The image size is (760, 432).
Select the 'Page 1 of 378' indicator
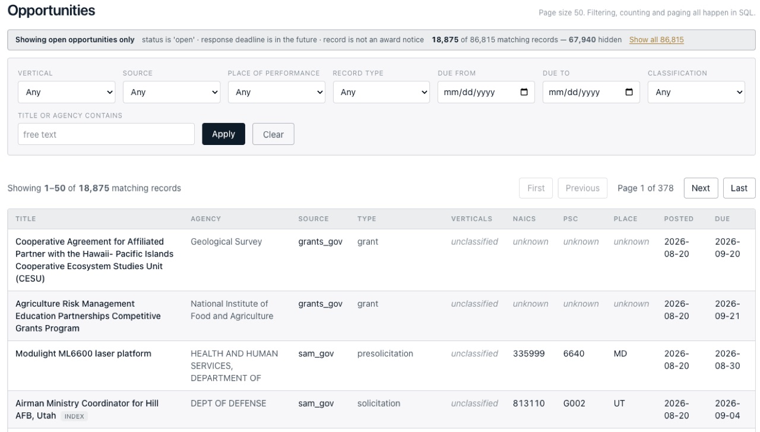645,188
